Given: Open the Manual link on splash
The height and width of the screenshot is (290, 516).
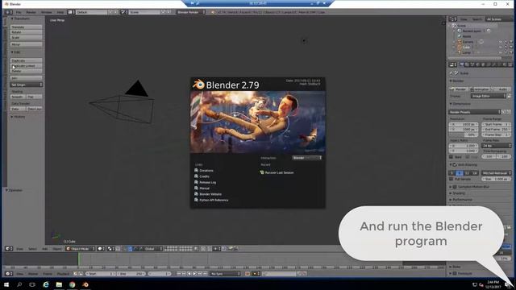Looking at the screenshot, I should 202,188.
